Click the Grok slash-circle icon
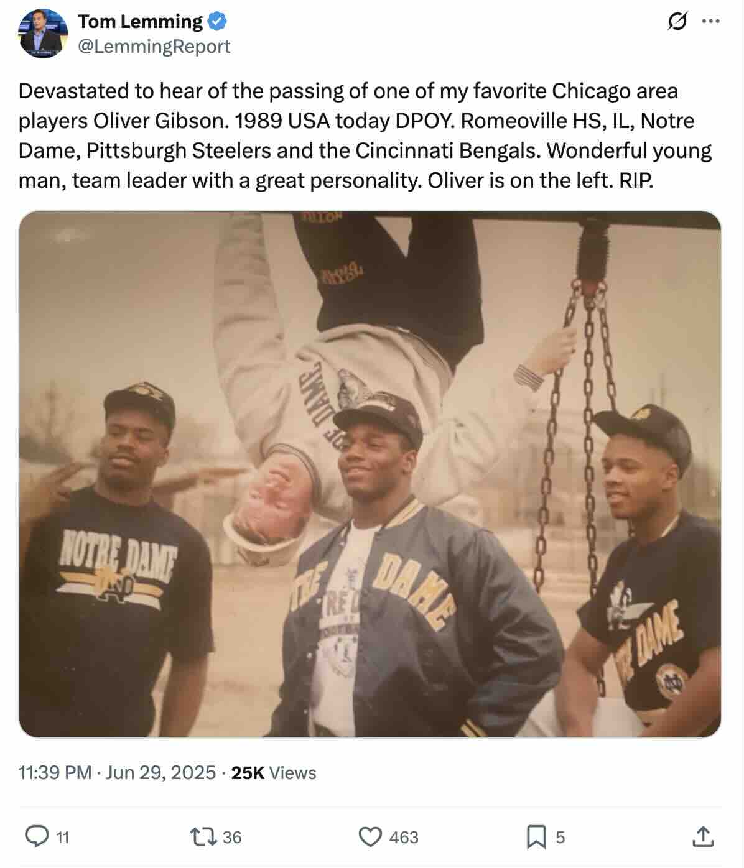744x868 pixels. [677, 22]
